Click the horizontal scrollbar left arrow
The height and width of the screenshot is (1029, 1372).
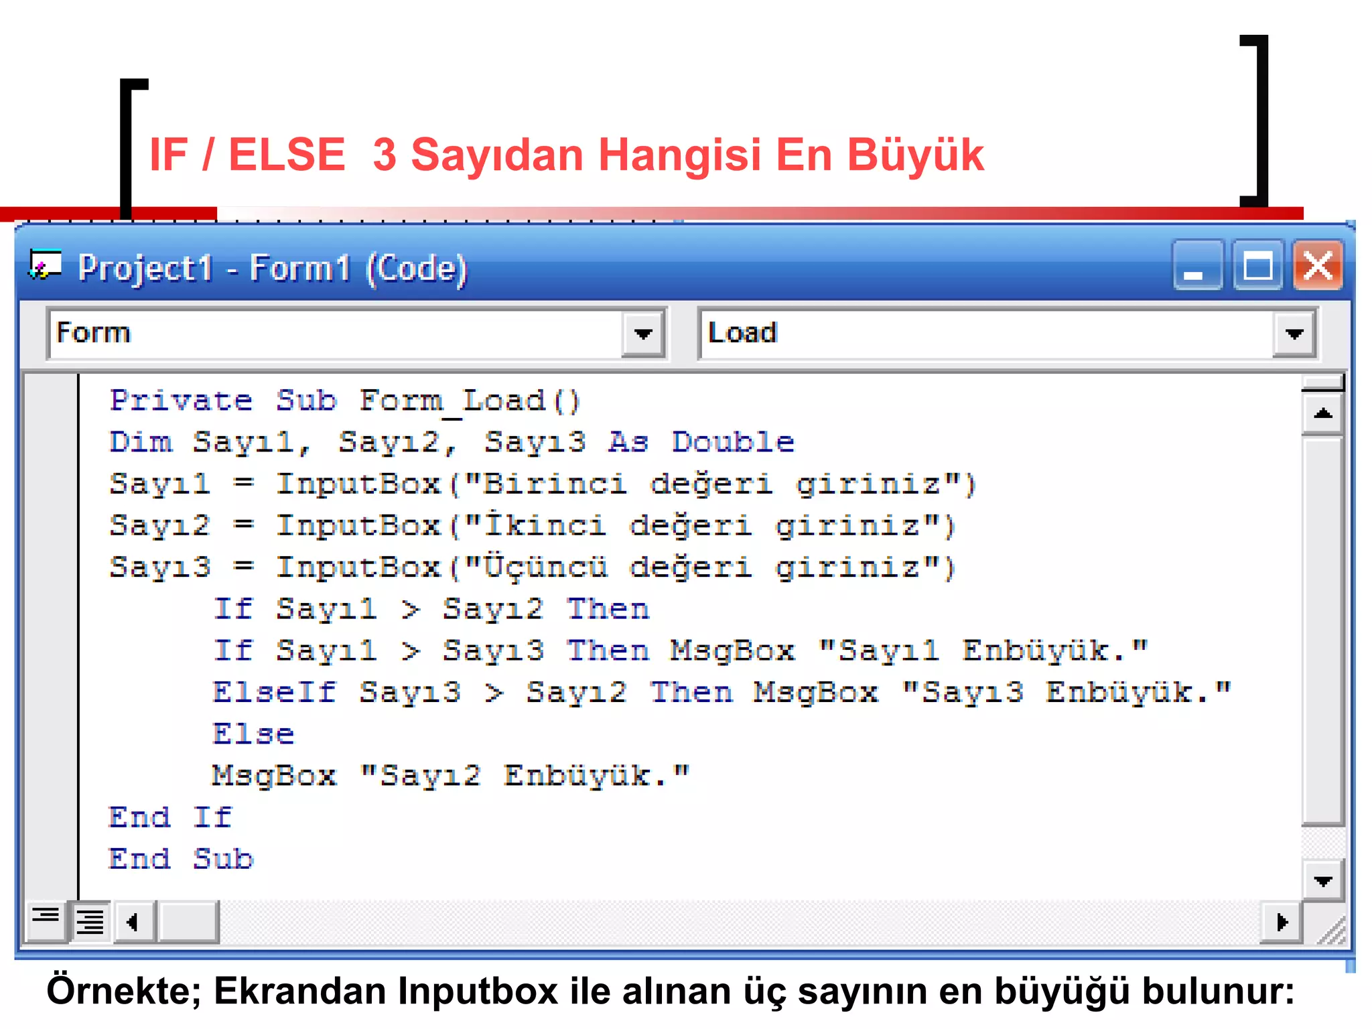click(x=134, y=922)
